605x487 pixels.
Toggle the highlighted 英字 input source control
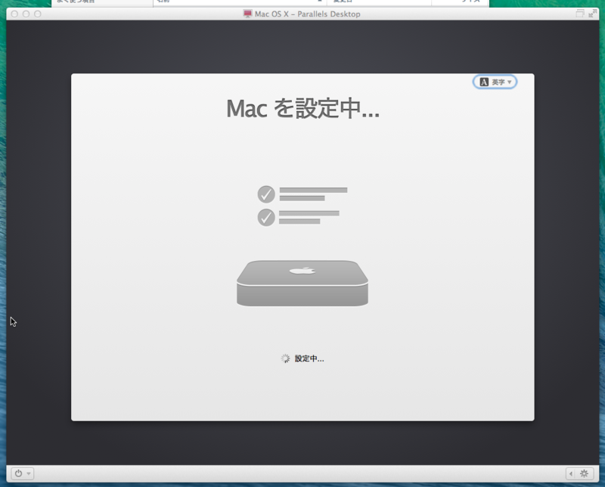pos(495,81)
